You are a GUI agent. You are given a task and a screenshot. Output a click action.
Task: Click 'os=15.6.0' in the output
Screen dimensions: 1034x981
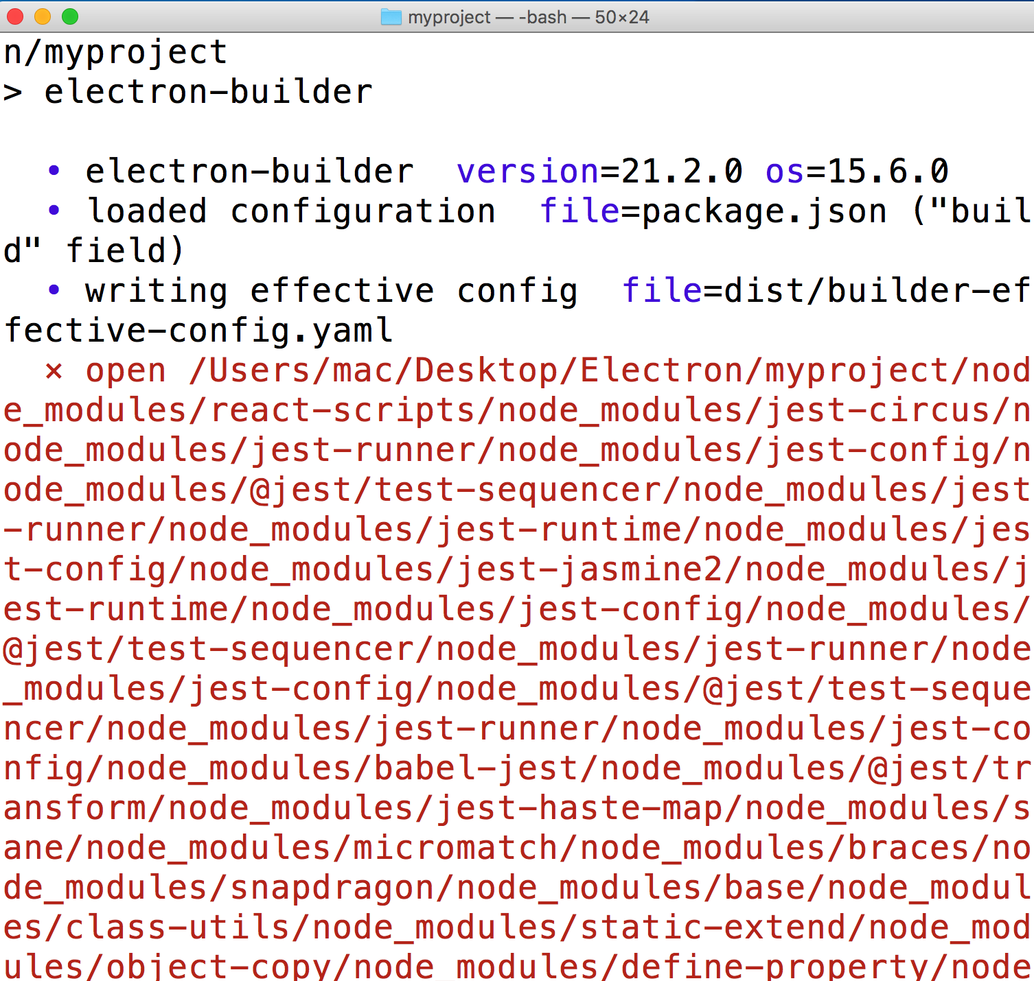pyautogui.click(x=858, y=171)
